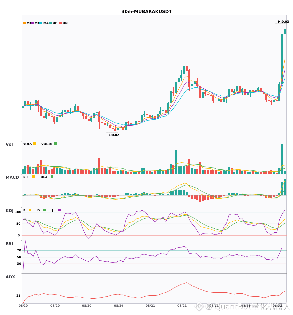Click the purple MA legend swatch
This screenshot has width=293, height=315.
coord(32,23)
